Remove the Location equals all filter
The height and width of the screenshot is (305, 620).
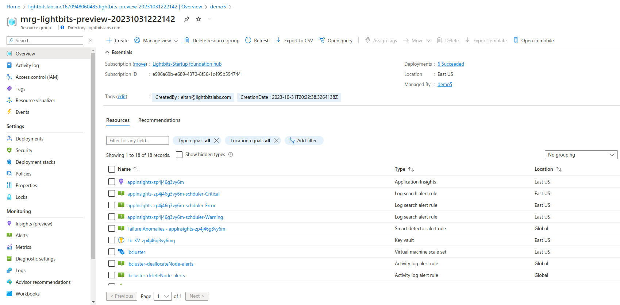(x=276, y=140)
